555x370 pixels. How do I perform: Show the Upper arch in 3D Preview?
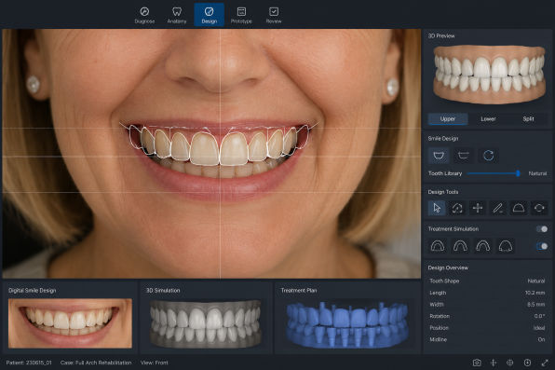pos(448,119)
